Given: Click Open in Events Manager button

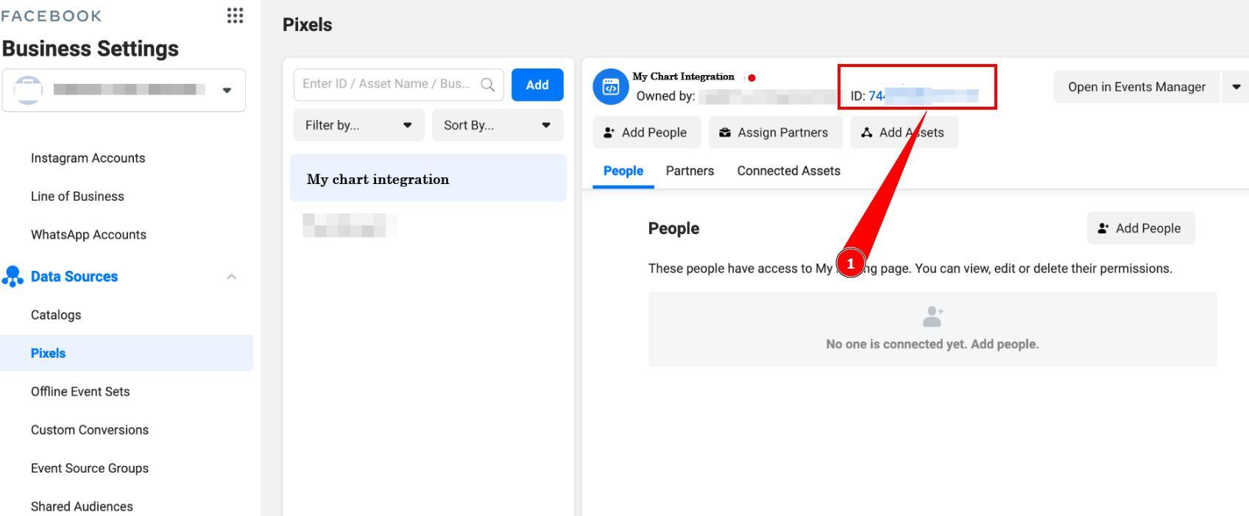Looking at the screenshot, I should [x=1136, y=87].
